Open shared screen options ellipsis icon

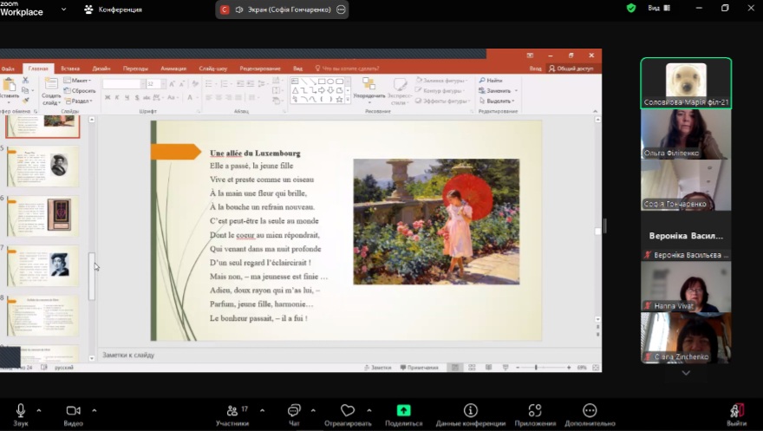pos(341,10)
